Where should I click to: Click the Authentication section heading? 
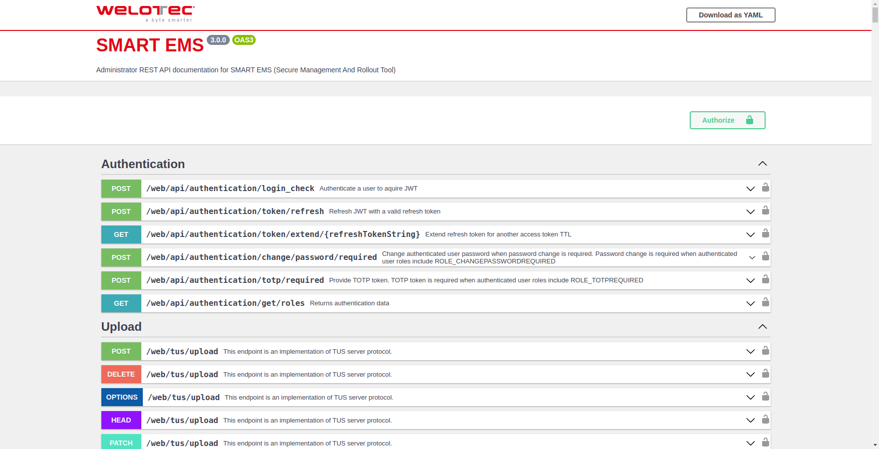143,164
